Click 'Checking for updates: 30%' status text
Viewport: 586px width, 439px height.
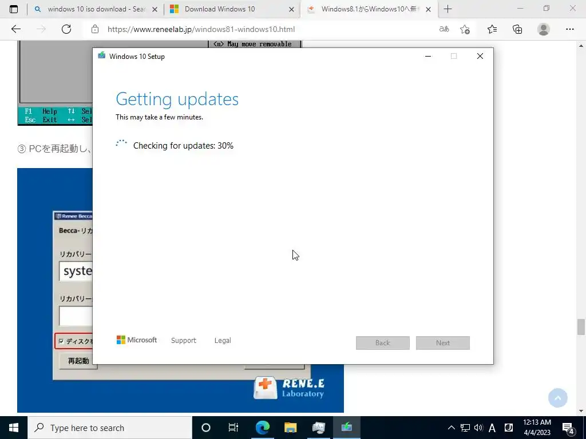(183, 146)
